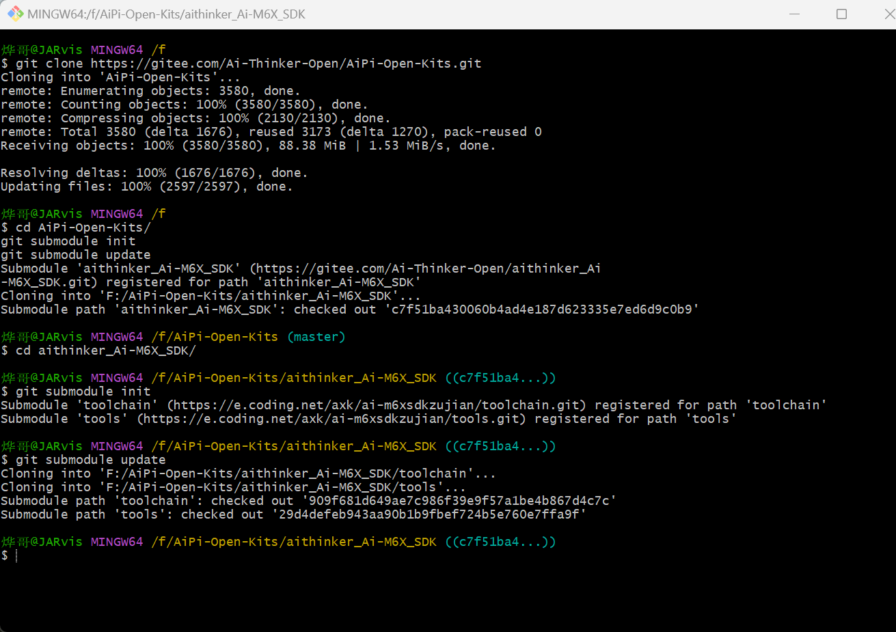The image size is (896, 632).
Task: Maximize the MINGW64 terminal window
Action: (841, 14)
